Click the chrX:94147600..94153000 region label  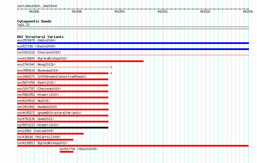(x=37, y=6)
